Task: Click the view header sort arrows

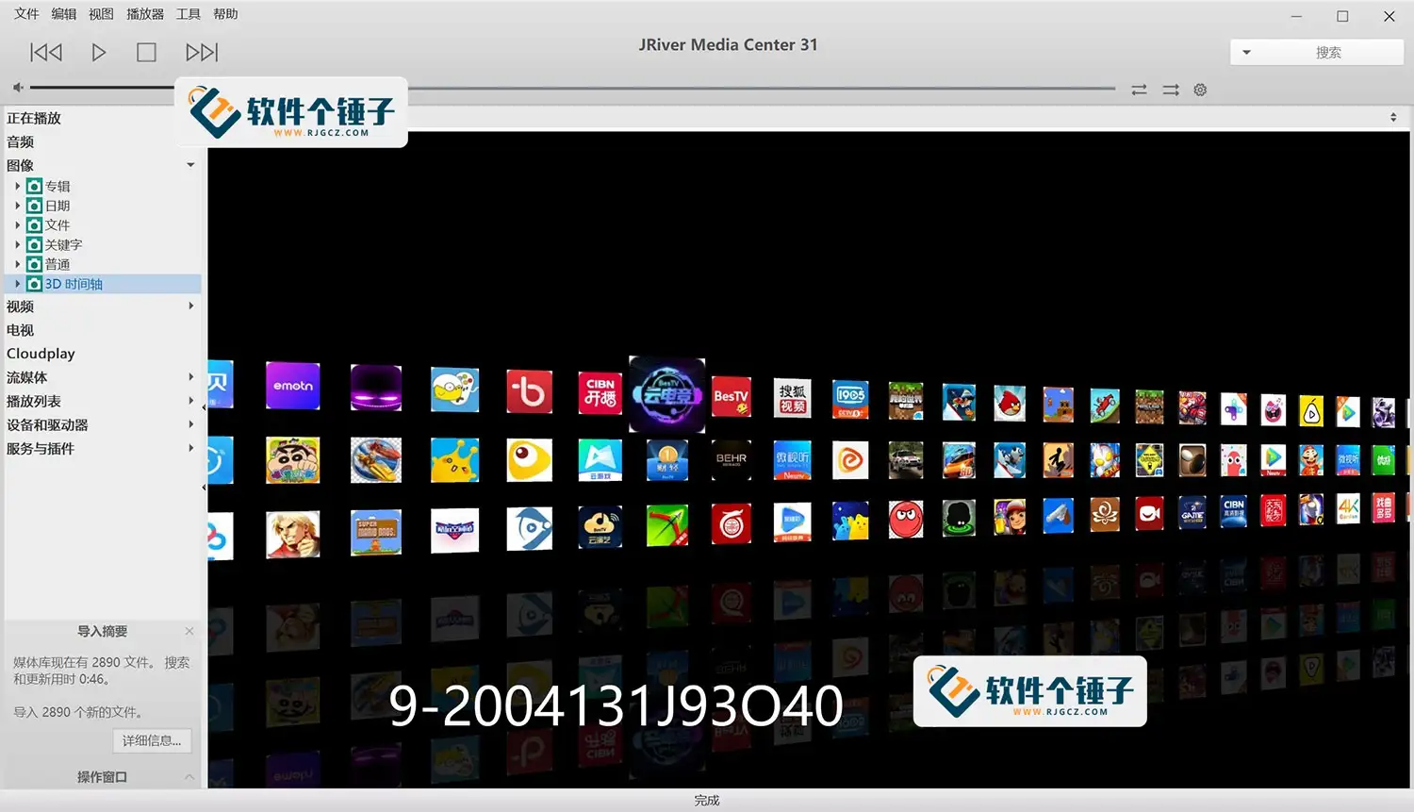Action: pyautogui.click(x=1393, y=117)
